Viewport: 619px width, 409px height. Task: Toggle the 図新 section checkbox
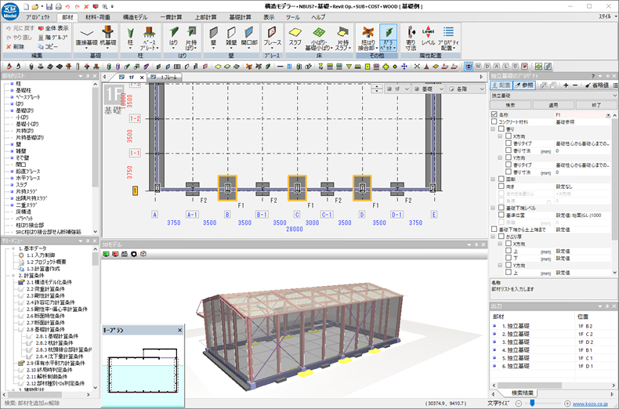501,179
